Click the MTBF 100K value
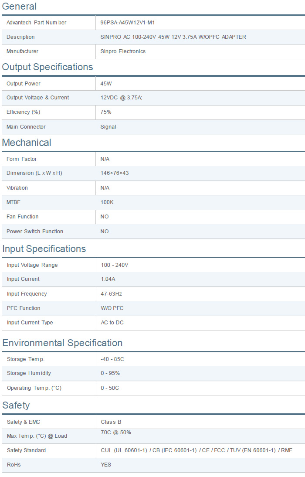 tap(107, 202)
